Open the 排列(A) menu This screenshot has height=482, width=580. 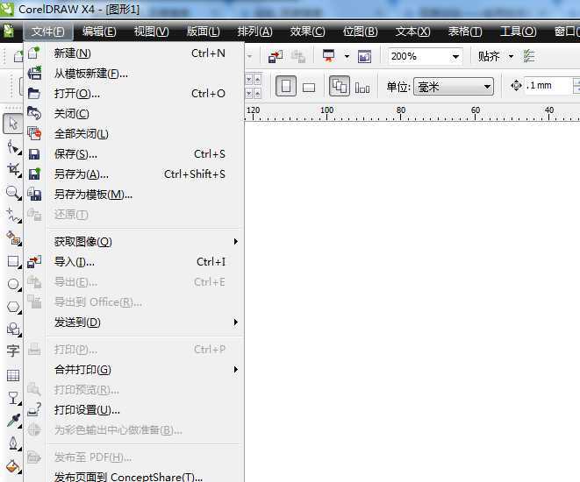[x=254, y=32]
